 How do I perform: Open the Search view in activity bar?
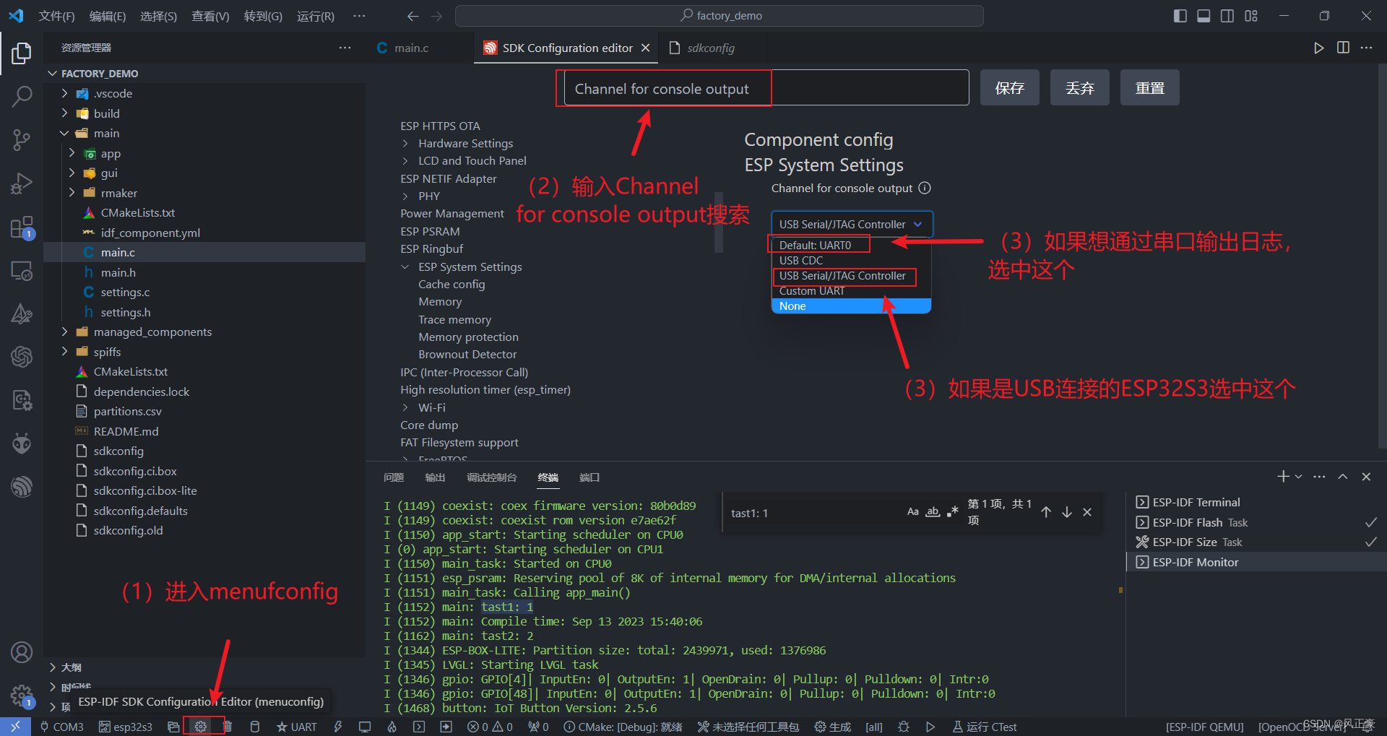[22, 96]
